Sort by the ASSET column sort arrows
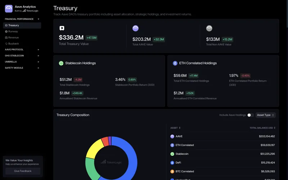 coord(180,128)
